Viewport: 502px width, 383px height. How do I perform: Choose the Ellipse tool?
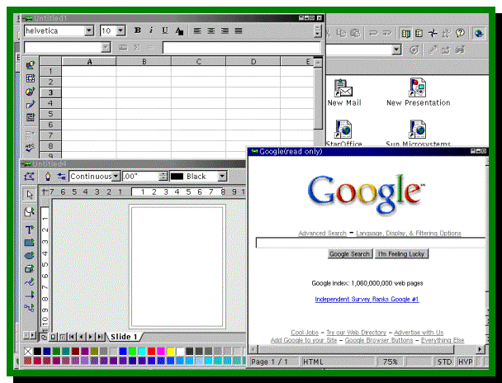coord(29,256)
